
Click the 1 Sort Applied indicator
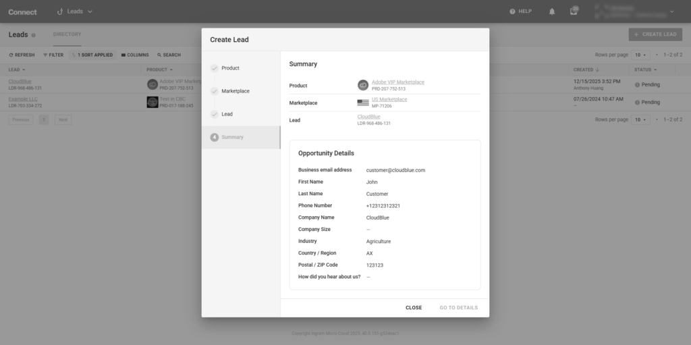pyautogui.click(x=92, y=55)
